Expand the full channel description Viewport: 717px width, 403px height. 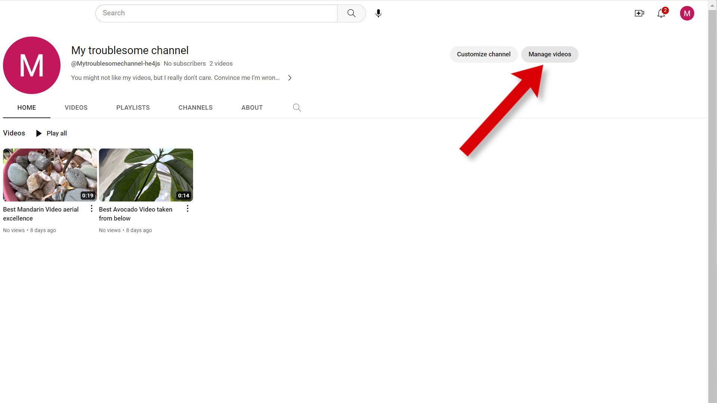pos(290,78)
